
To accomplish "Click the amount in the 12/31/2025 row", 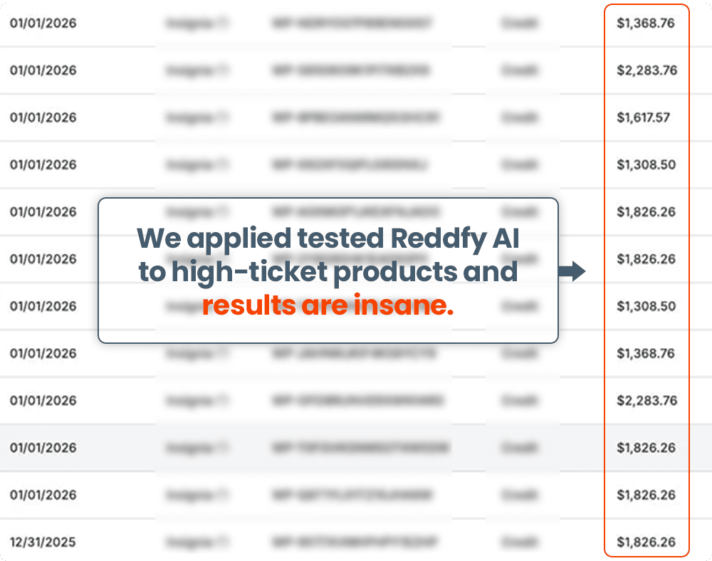I will tap(646, 542).
